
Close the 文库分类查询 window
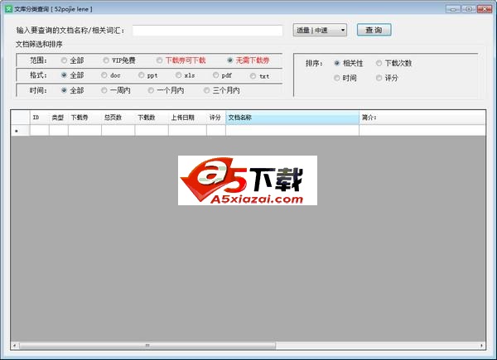pyautogui.click(x=485, y=9)
